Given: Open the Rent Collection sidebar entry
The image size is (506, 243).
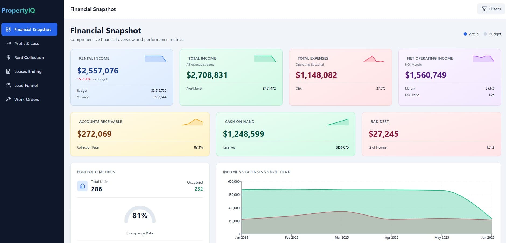Looking at the screenshot, I should click(x=29, y=57).
